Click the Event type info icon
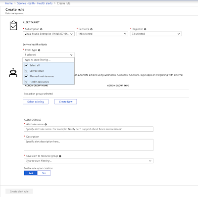 tap(39, 50)
